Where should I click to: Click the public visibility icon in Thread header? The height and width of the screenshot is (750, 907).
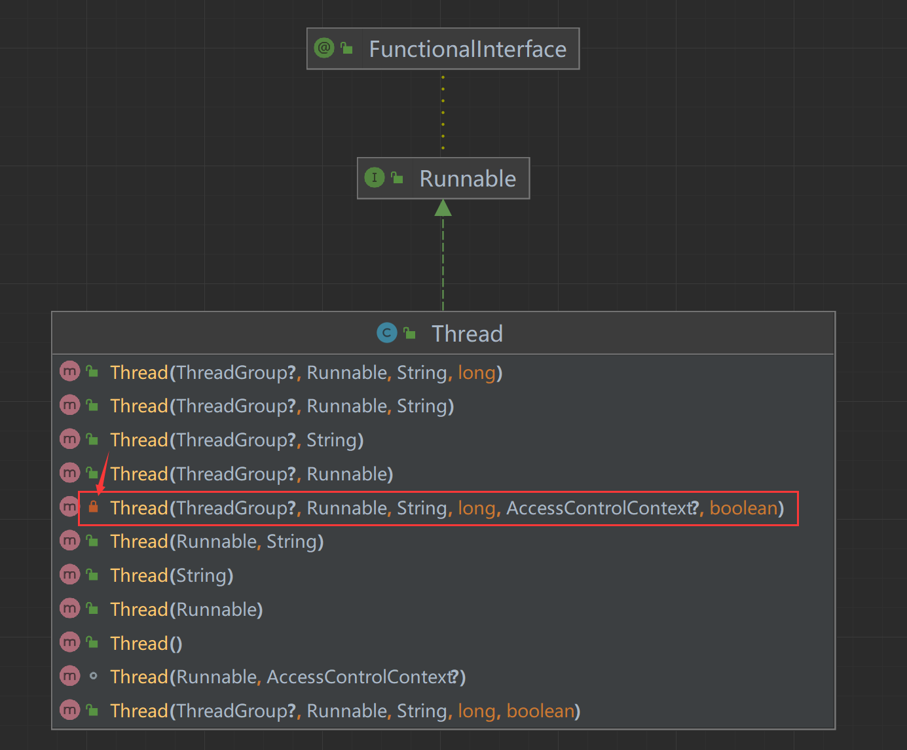tap(410, 333)
